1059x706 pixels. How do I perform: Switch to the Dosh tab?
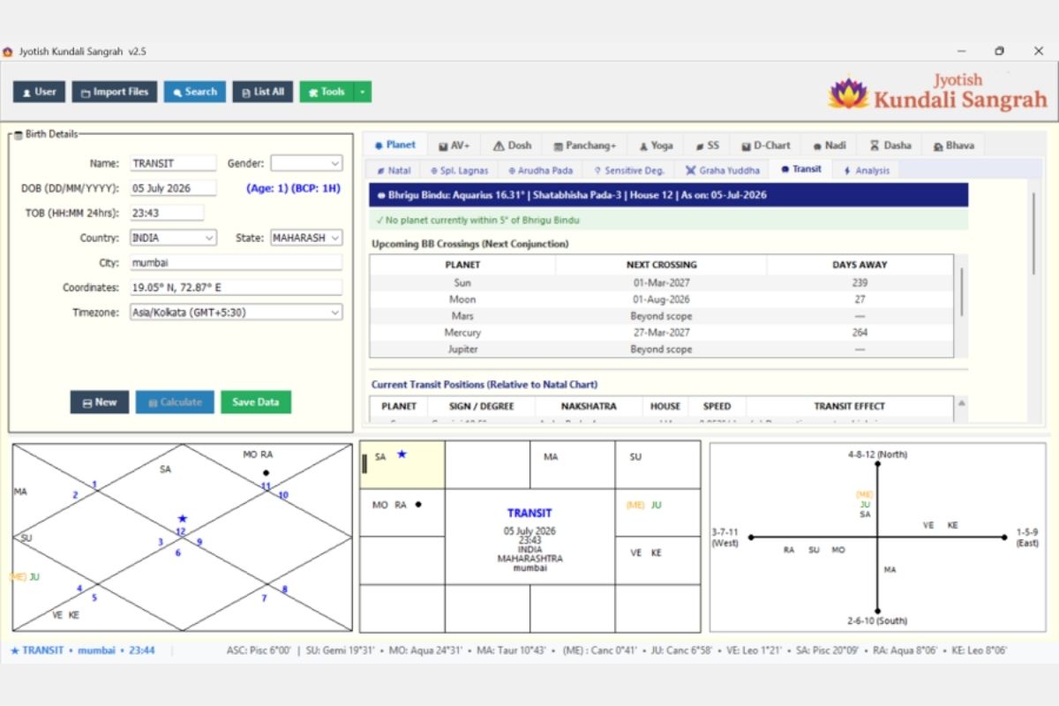tap(512, 146)
